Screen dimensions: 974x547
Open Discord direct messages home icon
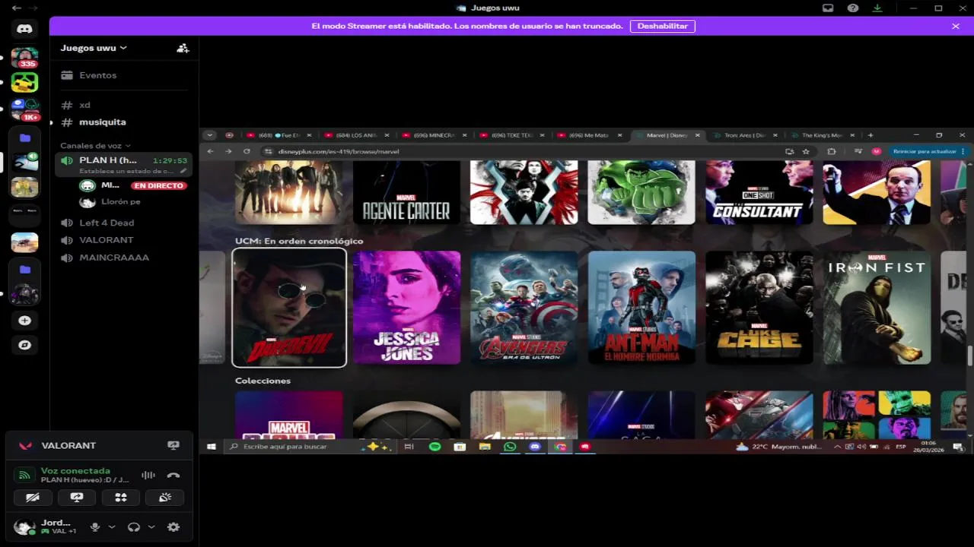24,29
